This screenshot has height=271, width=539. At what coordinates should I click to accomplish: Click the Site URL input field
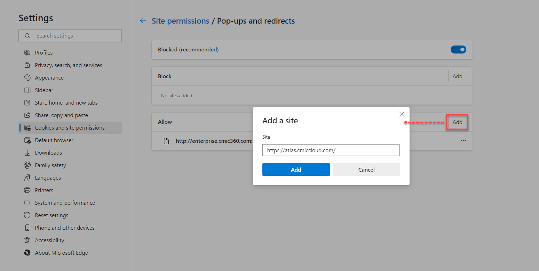tap(331, 150)
